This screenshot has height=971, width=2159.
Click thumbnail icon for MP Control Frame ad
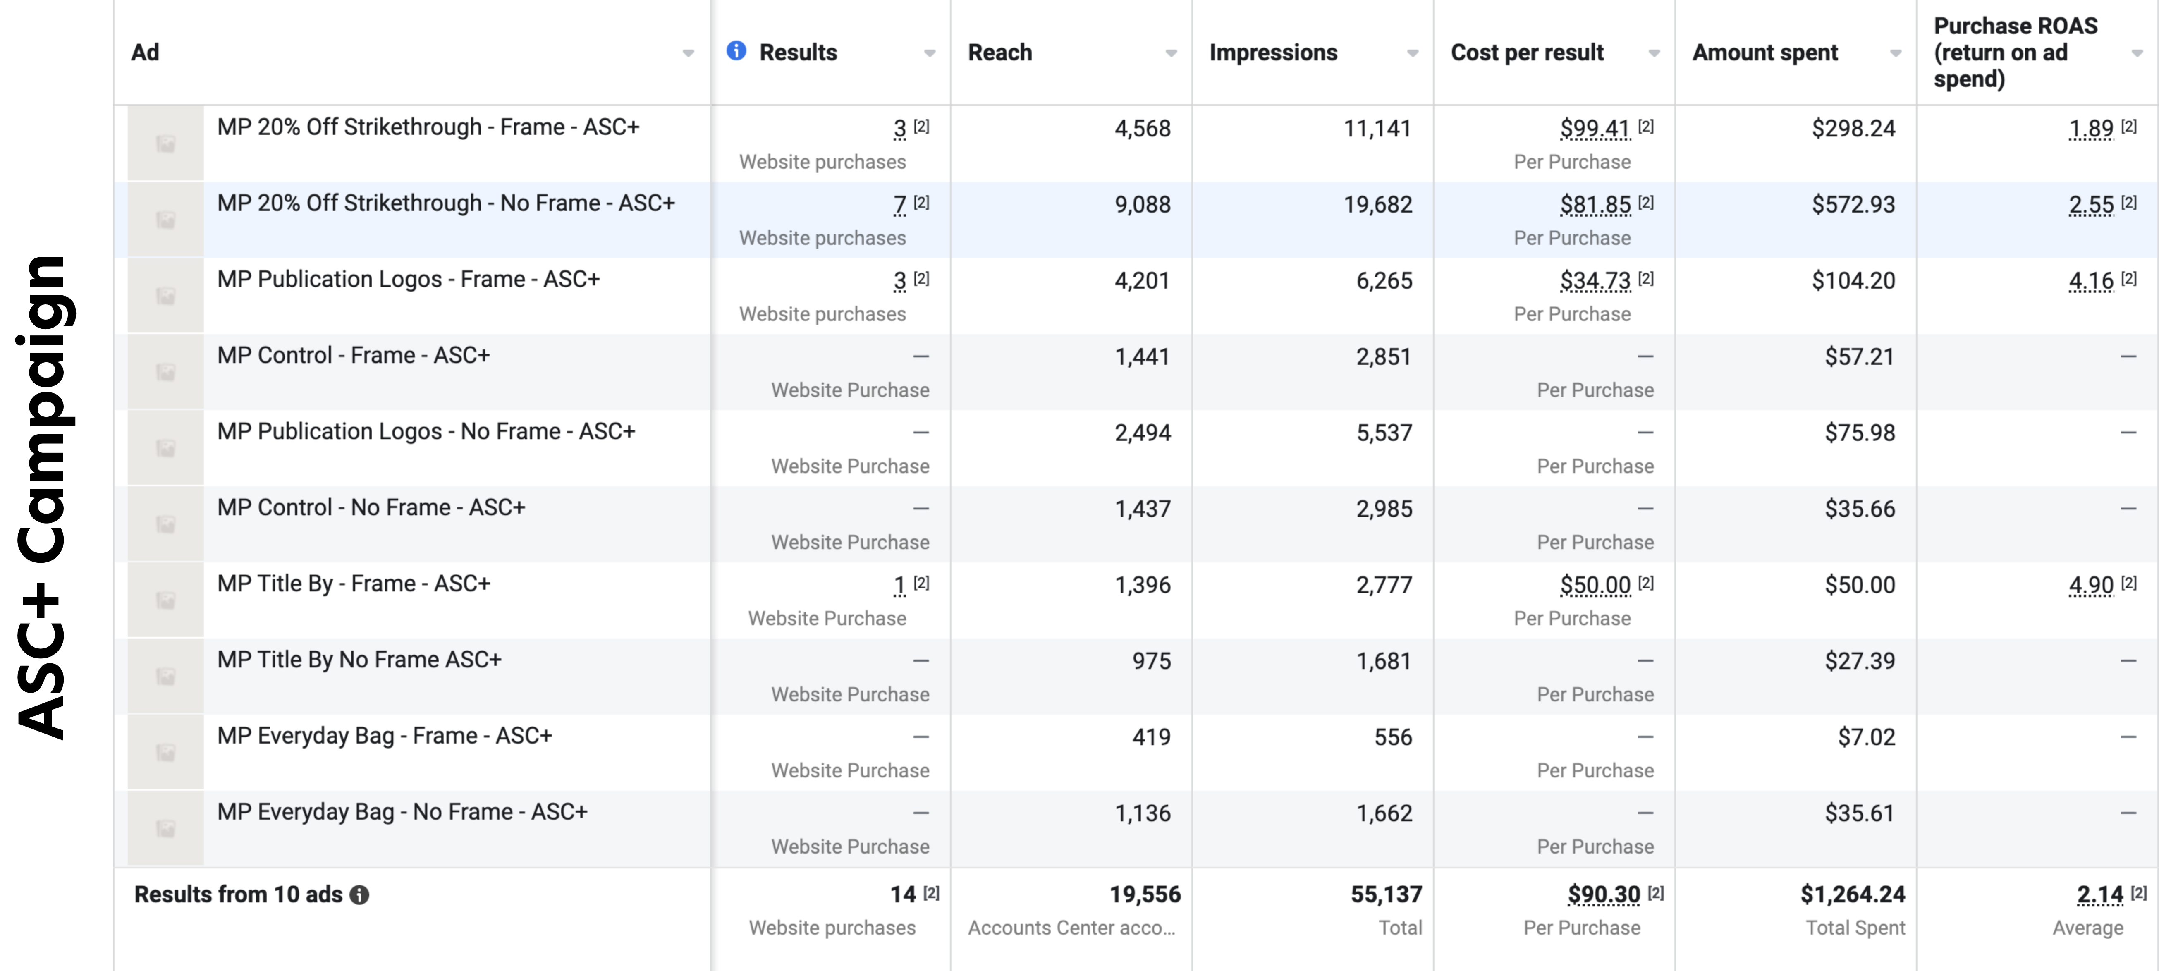(x=166, y=372)
